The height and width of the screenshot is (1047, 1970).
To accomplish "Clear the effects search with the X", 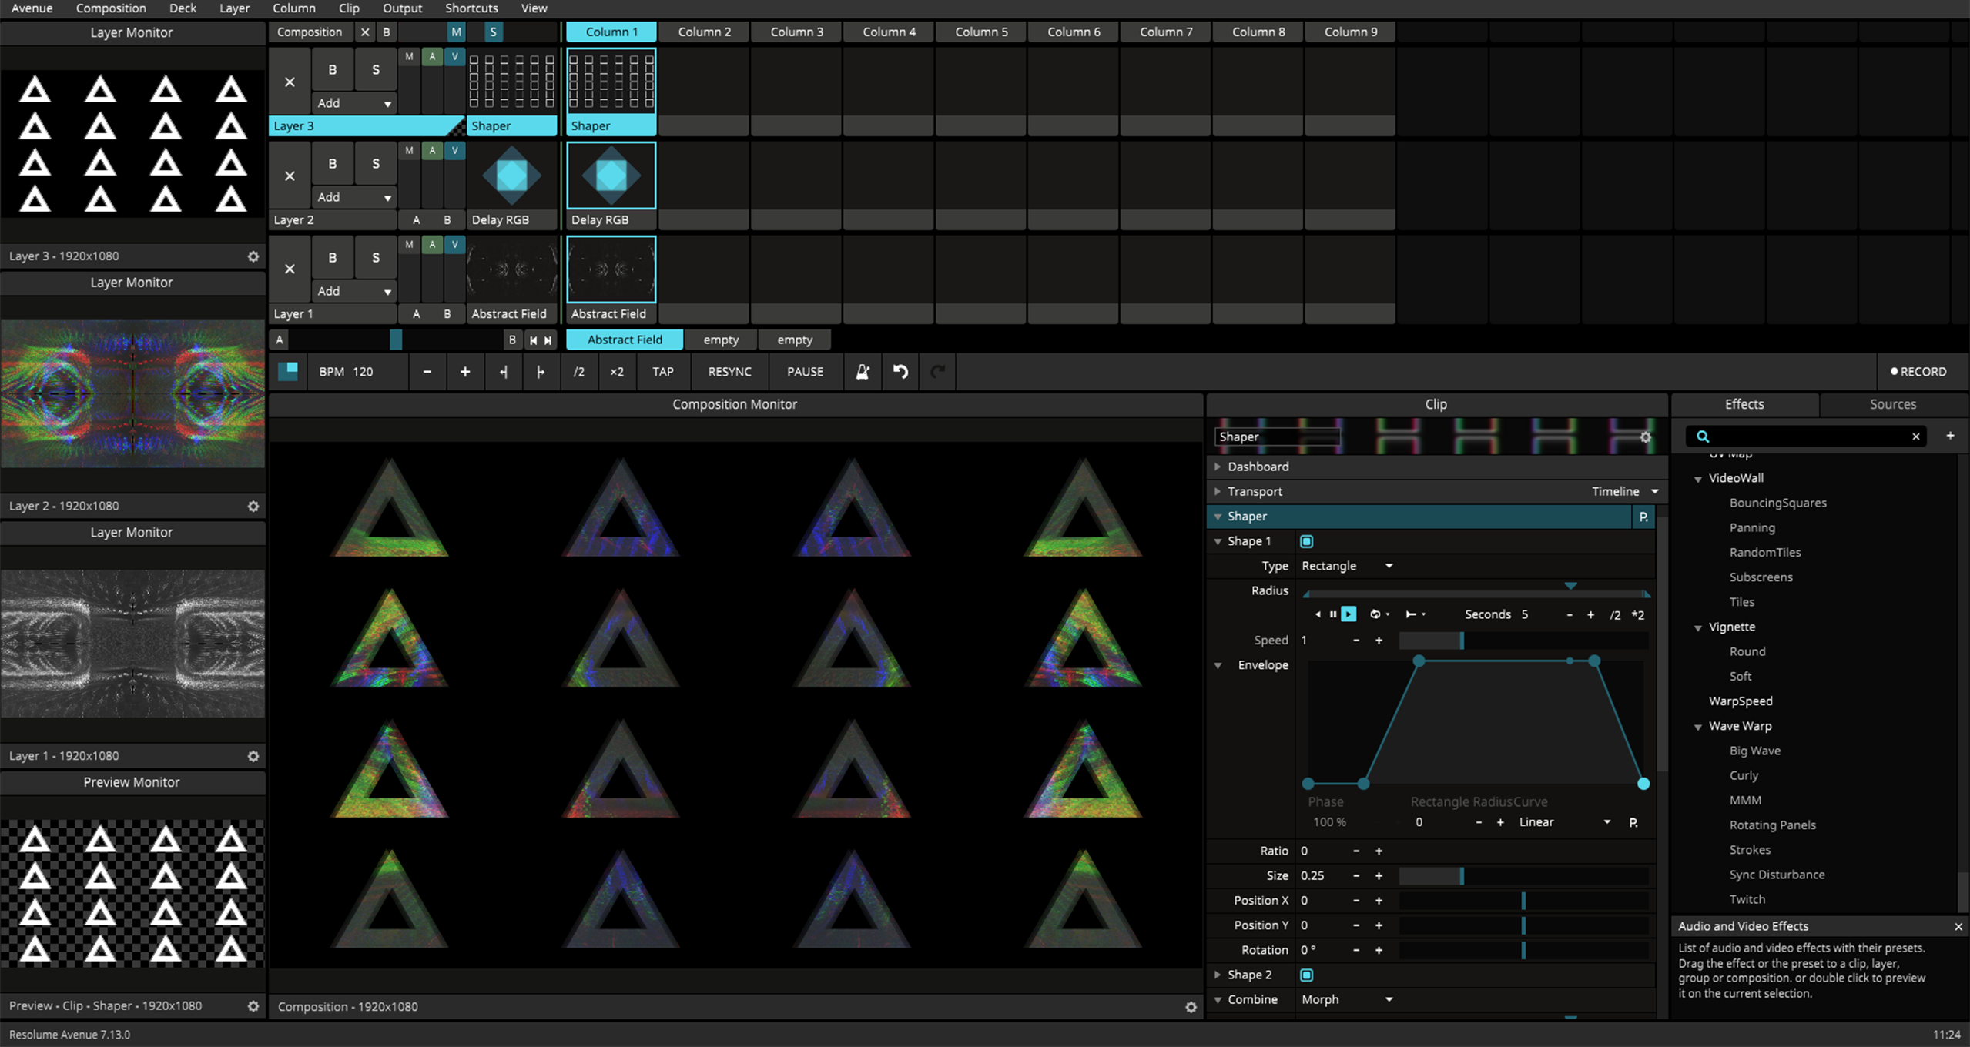I will [1916, 437].
